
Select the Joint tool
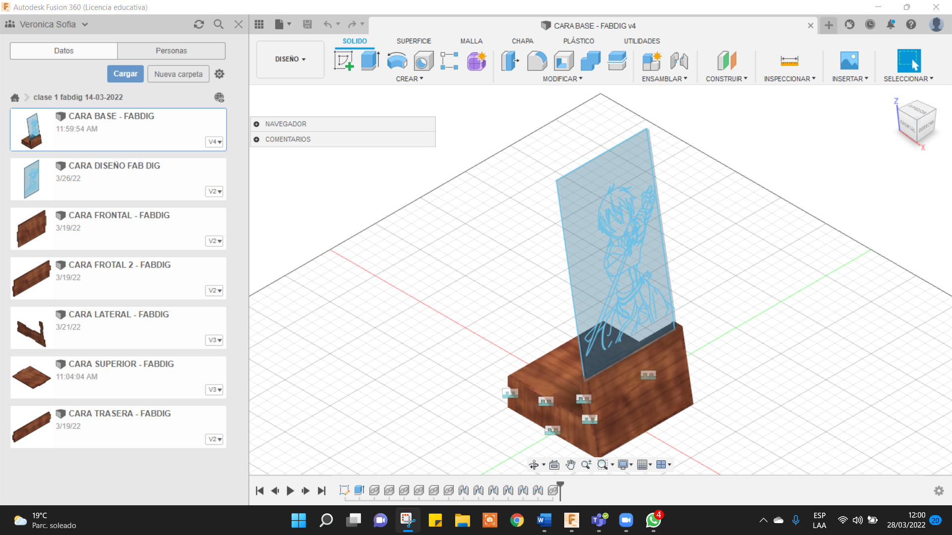tap(679, 61)
